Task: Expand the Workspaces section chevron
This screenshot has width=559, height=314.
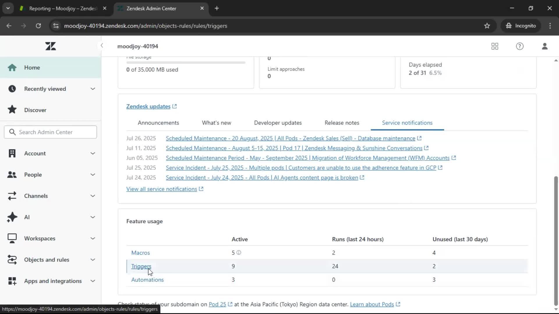Action: 93,238
